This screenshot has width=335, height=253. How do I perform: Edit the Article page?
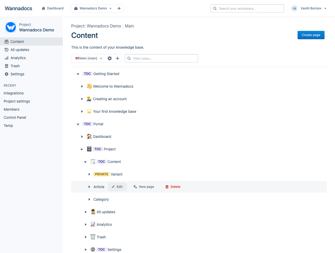(x=117, y=187)
